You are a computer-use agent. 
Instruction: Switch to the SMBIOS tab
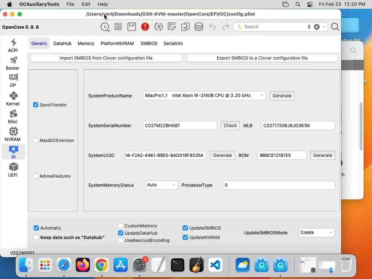149,44
